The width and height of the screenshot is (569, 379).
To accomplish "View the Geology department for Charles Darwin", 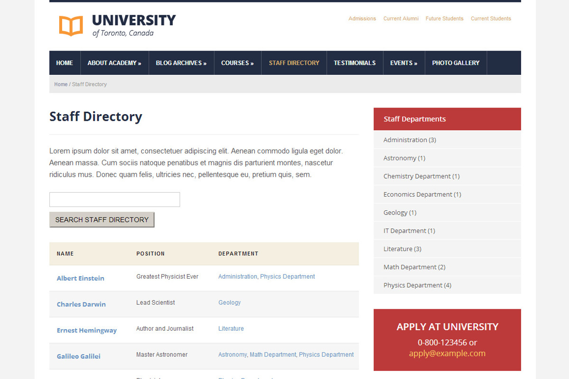I will (229, 302).
